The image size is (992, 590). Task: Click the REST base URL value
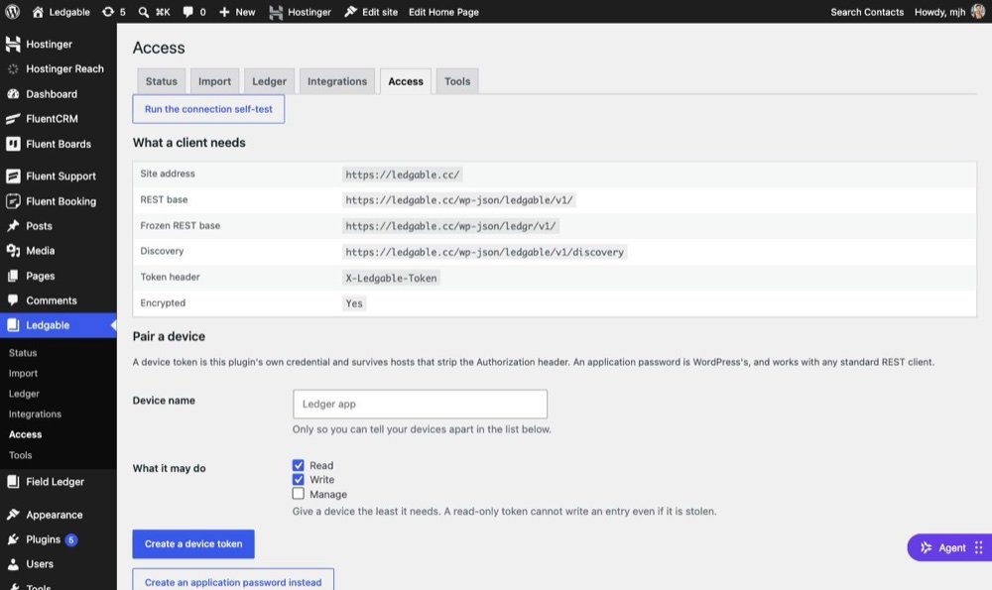tap(458, 200)
